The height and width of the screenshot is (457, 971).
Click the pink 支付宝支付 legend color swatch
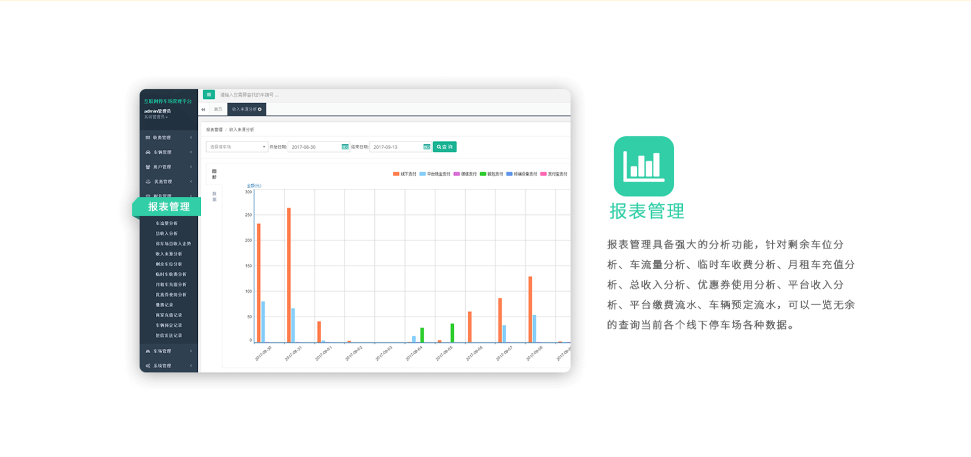coord(543,174)
